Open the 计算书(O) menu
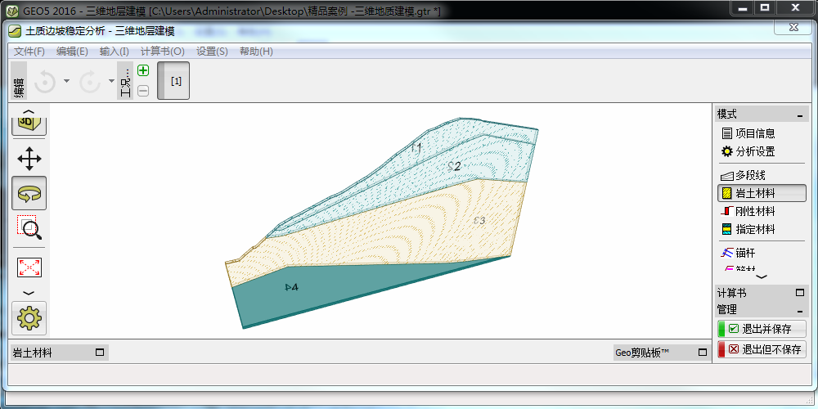Image resolution: width=818 pixels, height=409 pixels. [162, 52]
